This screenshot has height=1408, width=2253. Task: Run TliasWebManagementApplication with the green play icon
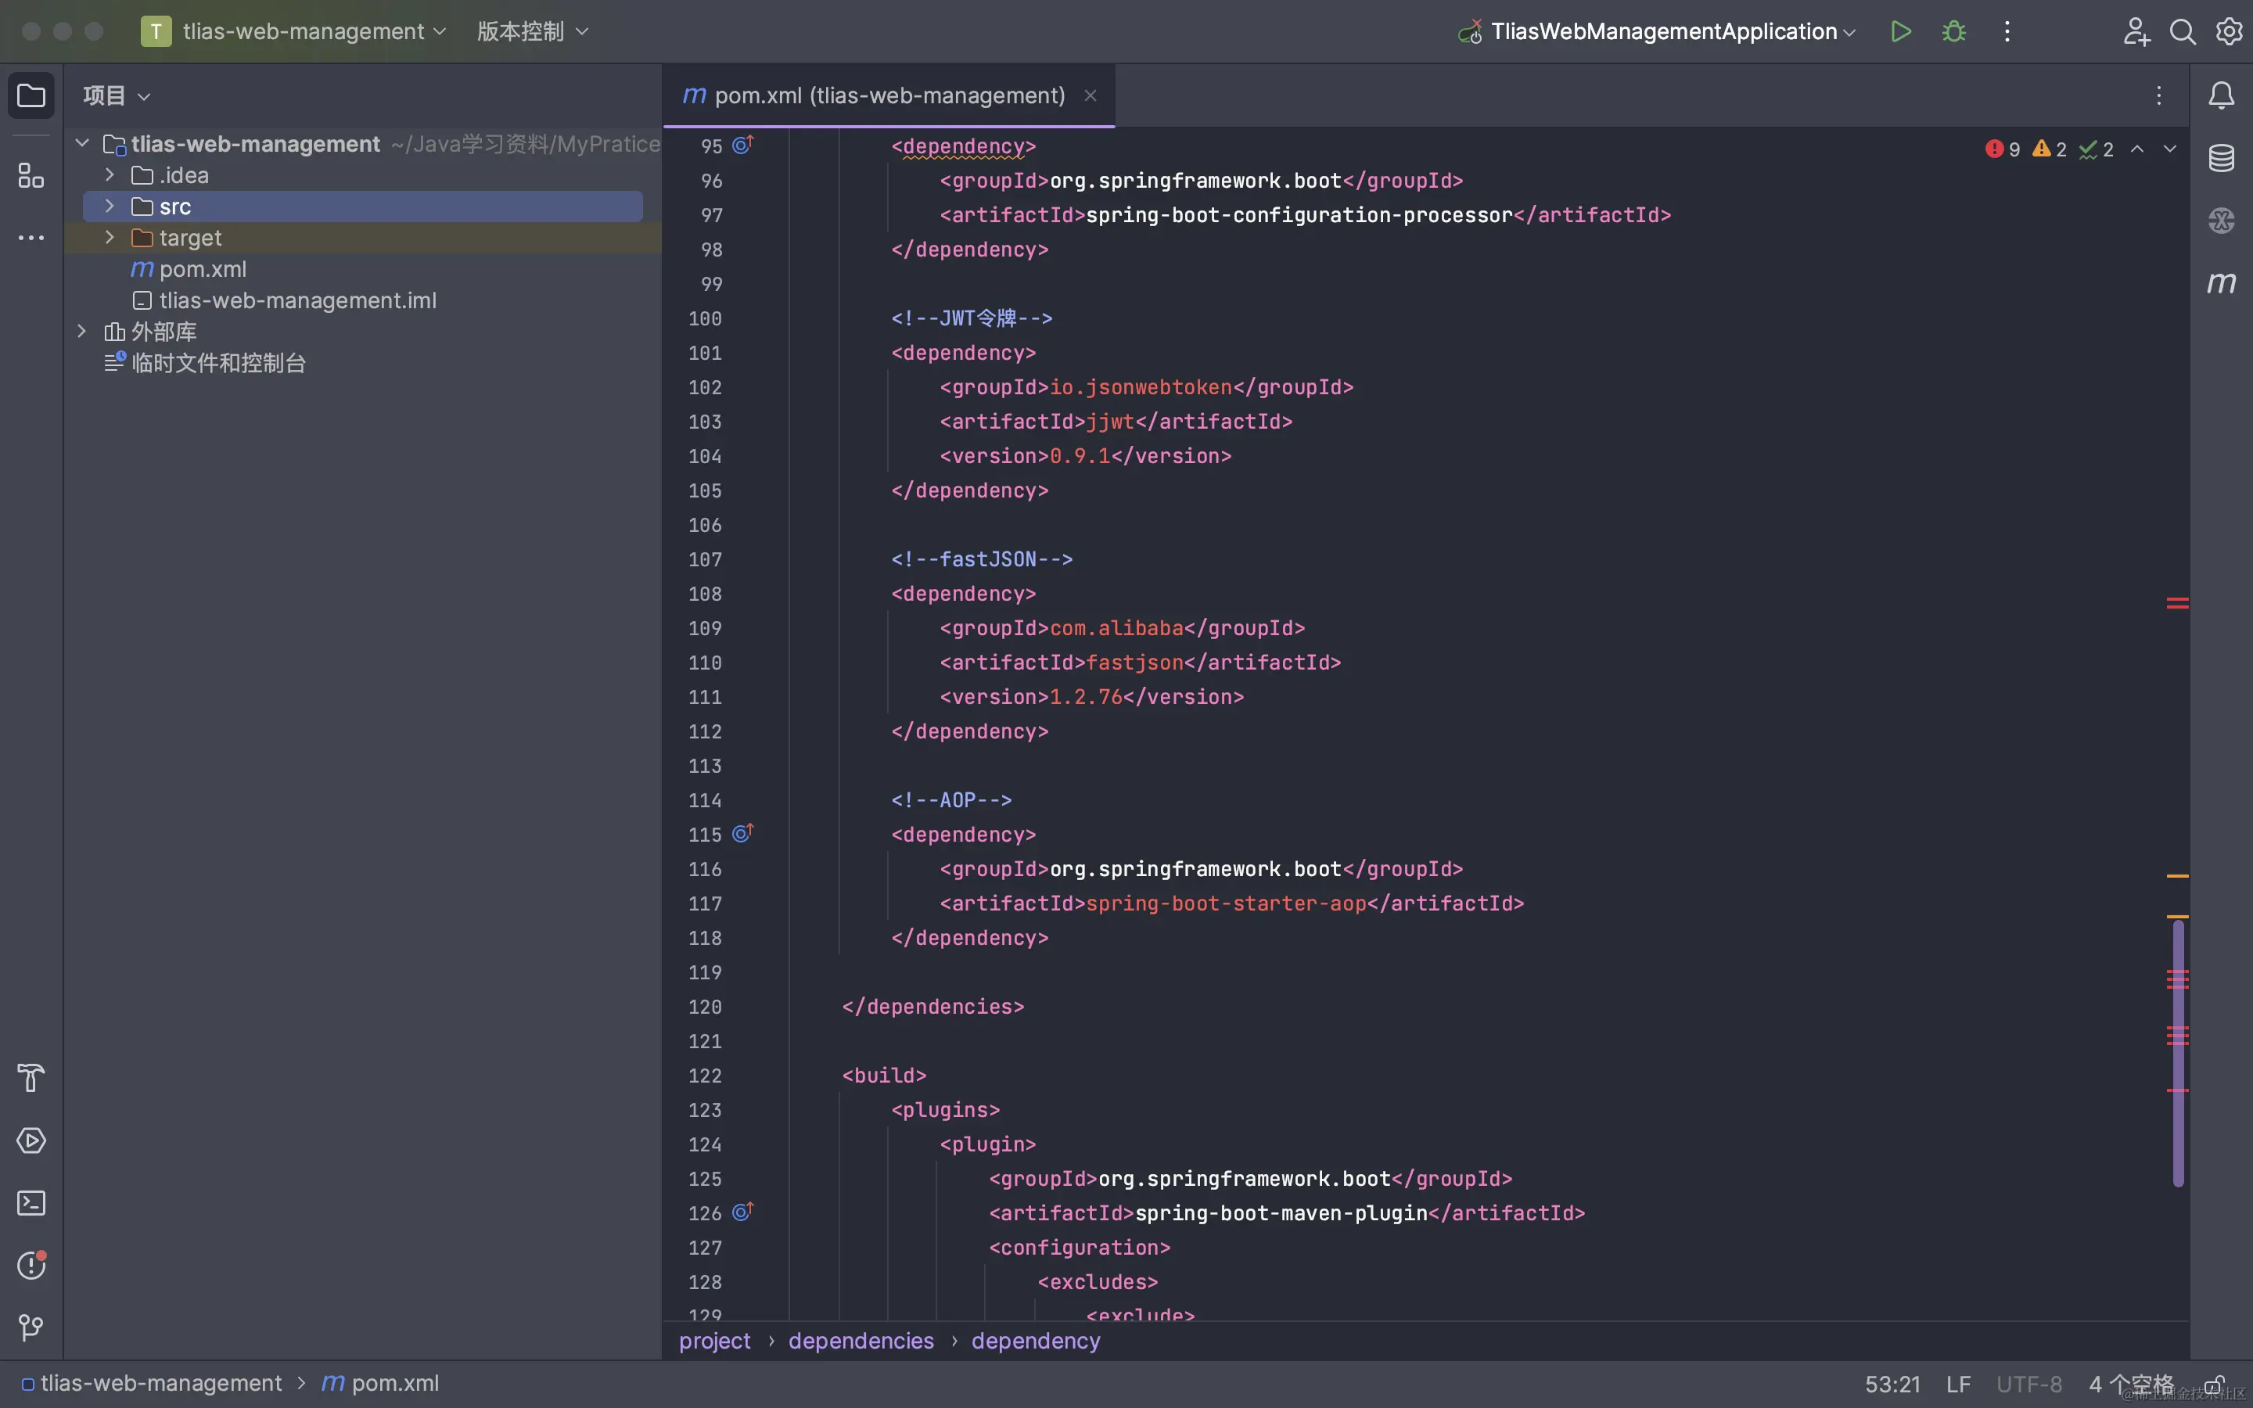coord(1900,31)
